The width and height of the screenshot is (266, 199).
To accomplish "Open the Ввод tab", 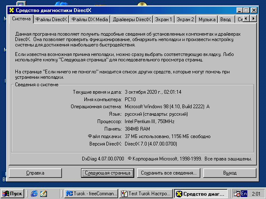I will coord(225,19).
